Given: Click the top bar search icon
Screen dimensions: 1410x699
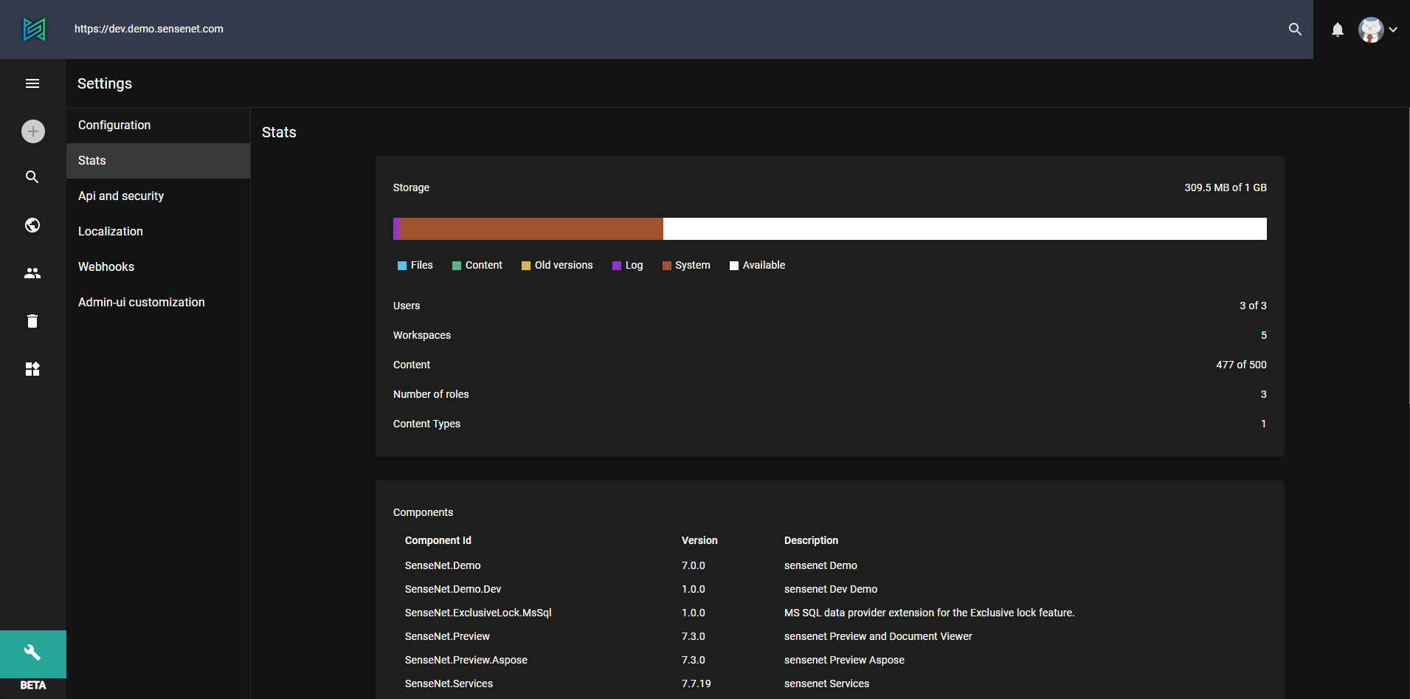Looking at the screenshot, I should point(1295,30).
